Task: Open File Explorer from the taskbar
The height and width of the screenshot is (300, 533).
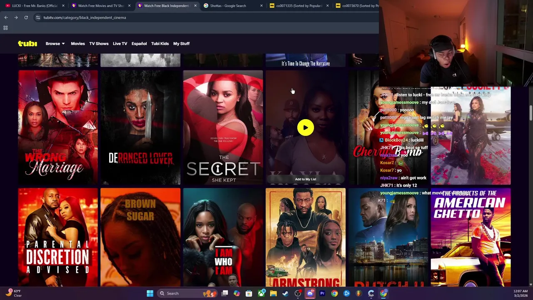Action: point(273,293)
